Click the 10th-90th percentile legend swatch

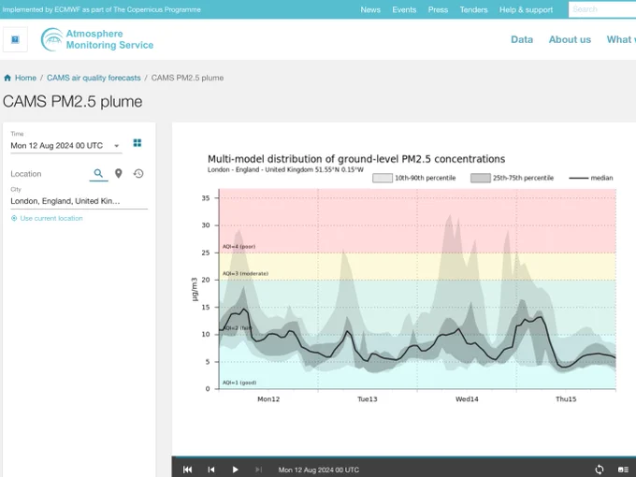tap(383, 178)
